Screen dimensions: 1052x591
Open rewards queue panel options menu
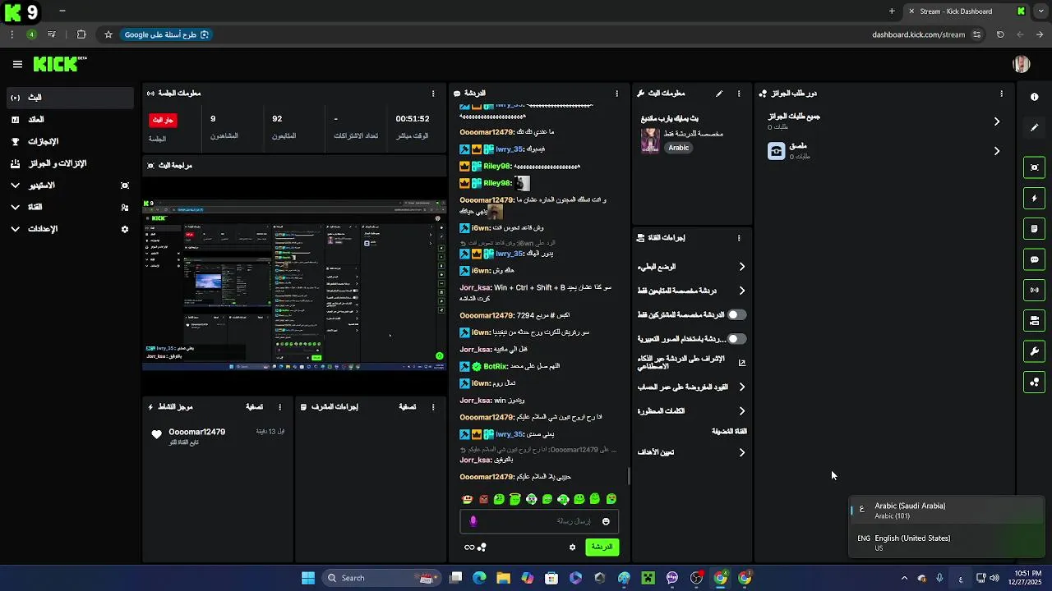tap(1001, 94)
